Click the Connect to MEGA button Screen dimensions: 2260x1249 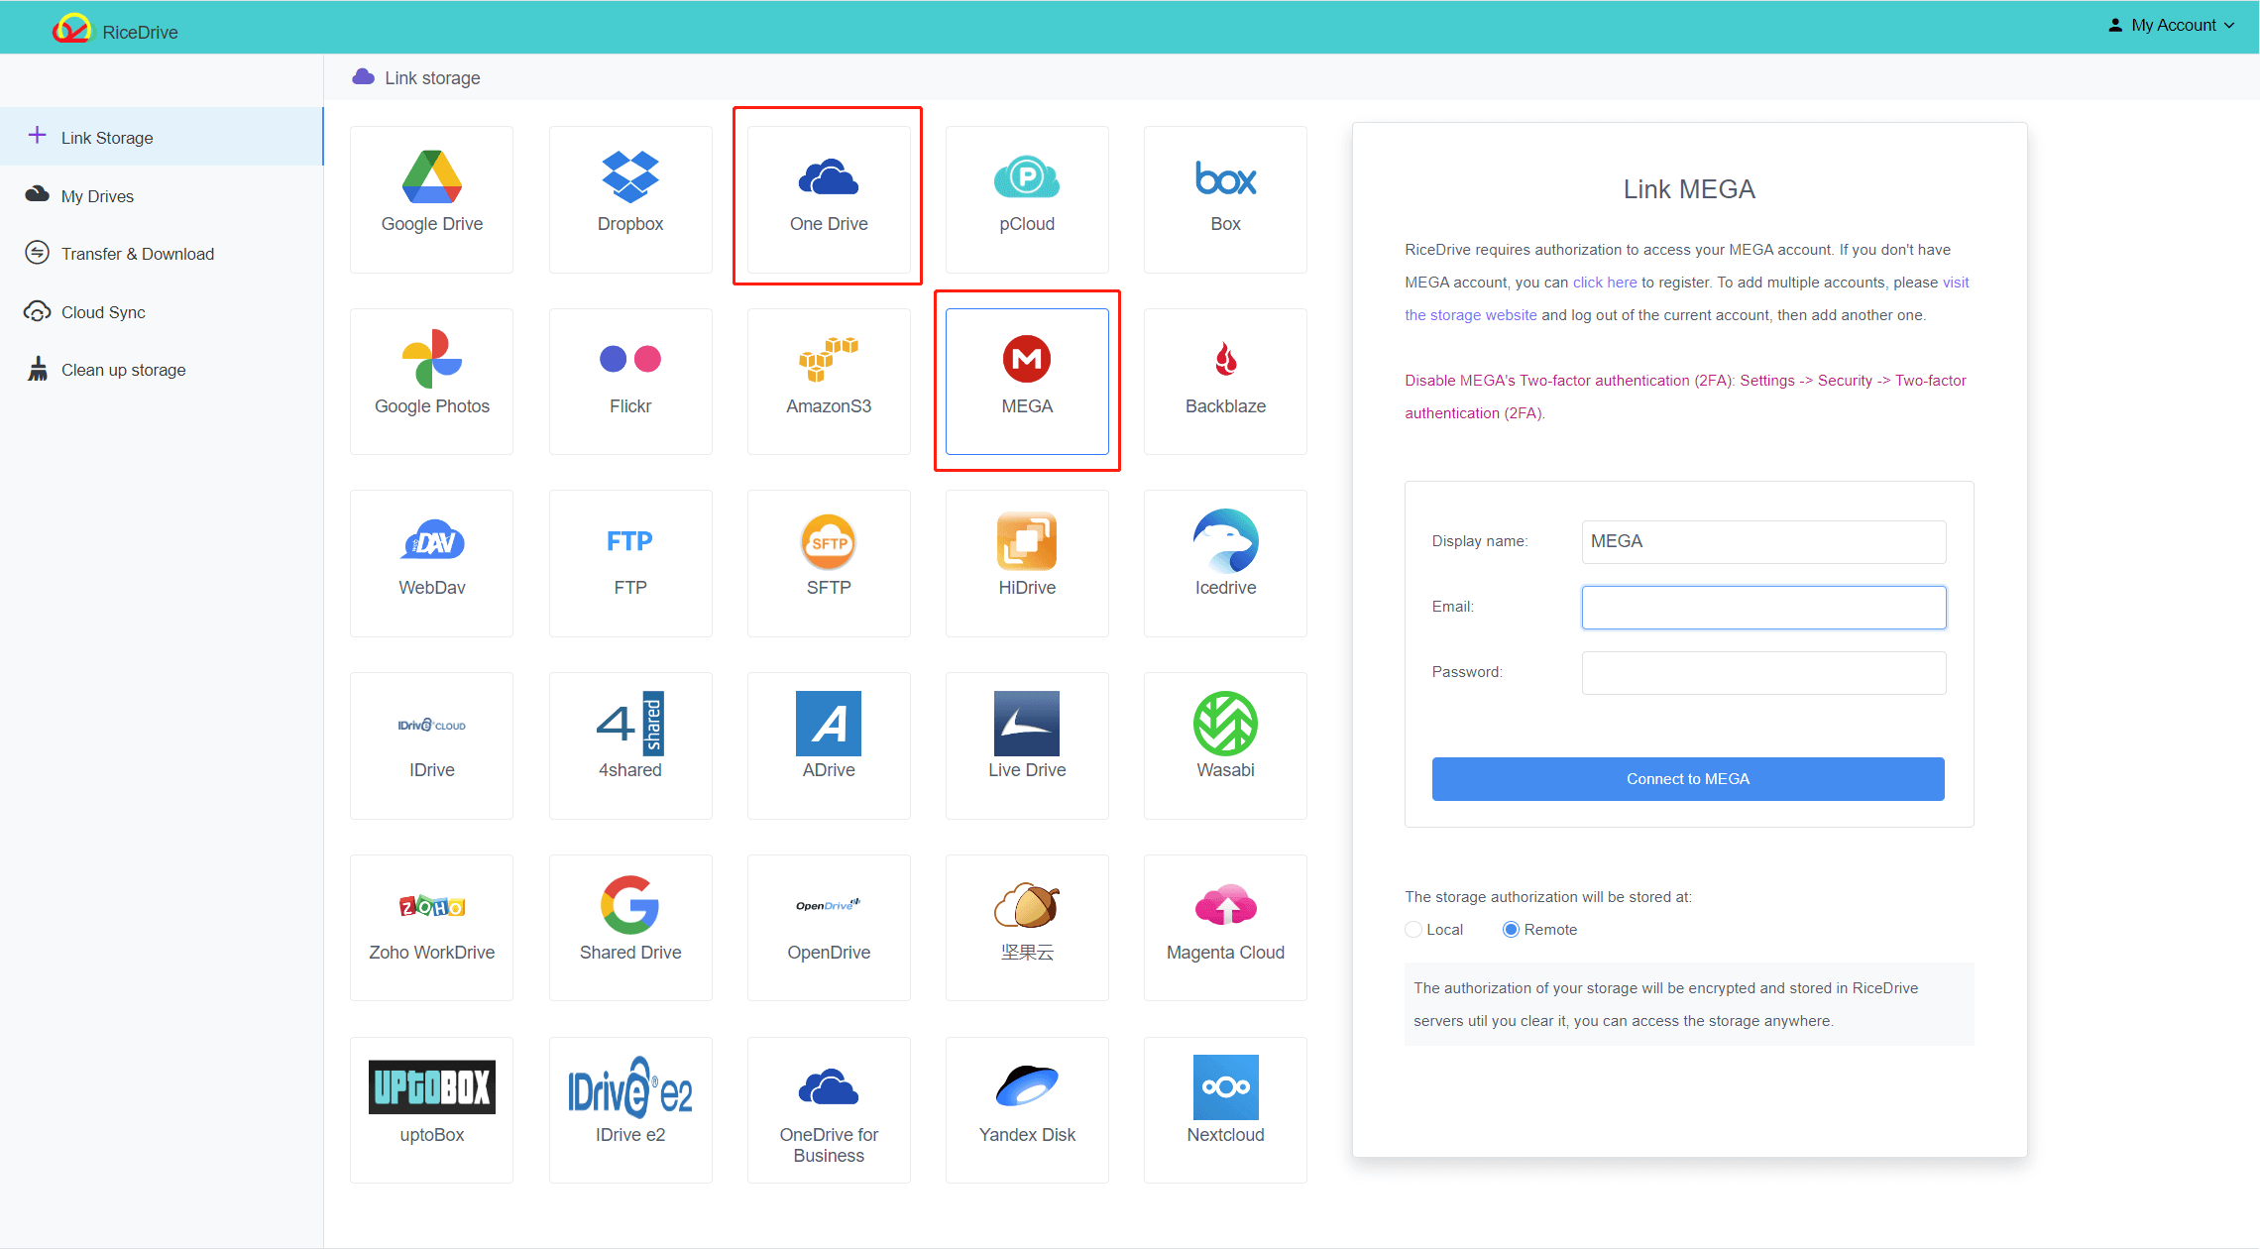click(x=1686, y=778)
